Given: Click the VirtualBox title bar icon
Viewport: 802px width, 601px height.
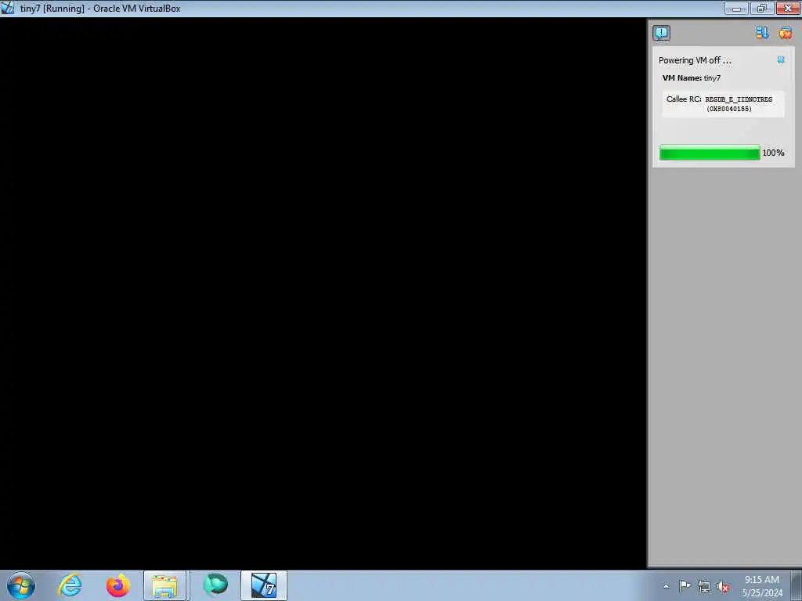Looking at the screenshot, I should click(8, 8).
